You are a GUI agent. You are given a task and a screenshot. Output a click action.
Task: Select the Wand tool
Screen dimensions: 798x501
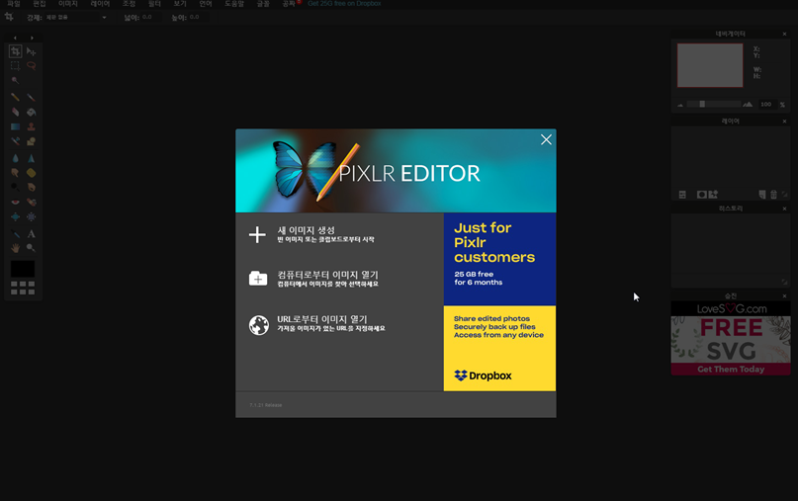15,80
